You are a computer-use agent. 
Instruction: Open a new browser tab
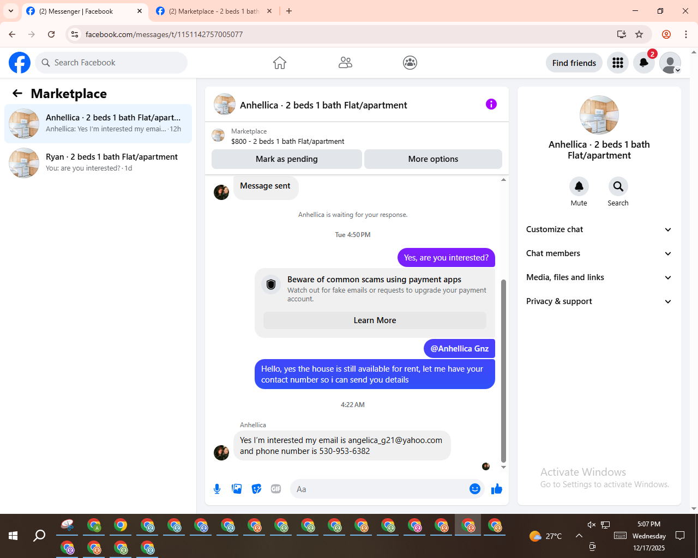(x=289, y=11)
